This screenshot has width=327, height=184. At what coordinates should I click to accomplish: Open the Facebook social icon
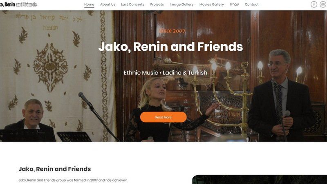314,4
